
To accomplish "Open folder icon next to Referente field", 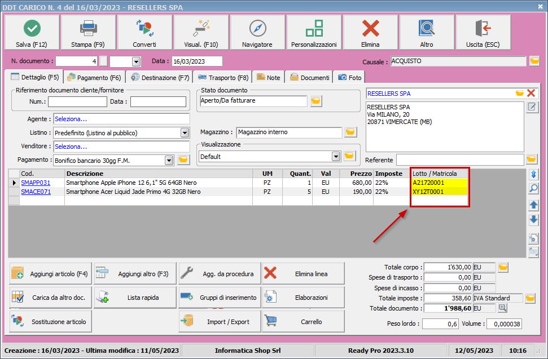I will pyautogui.click(x=532, y=159).
